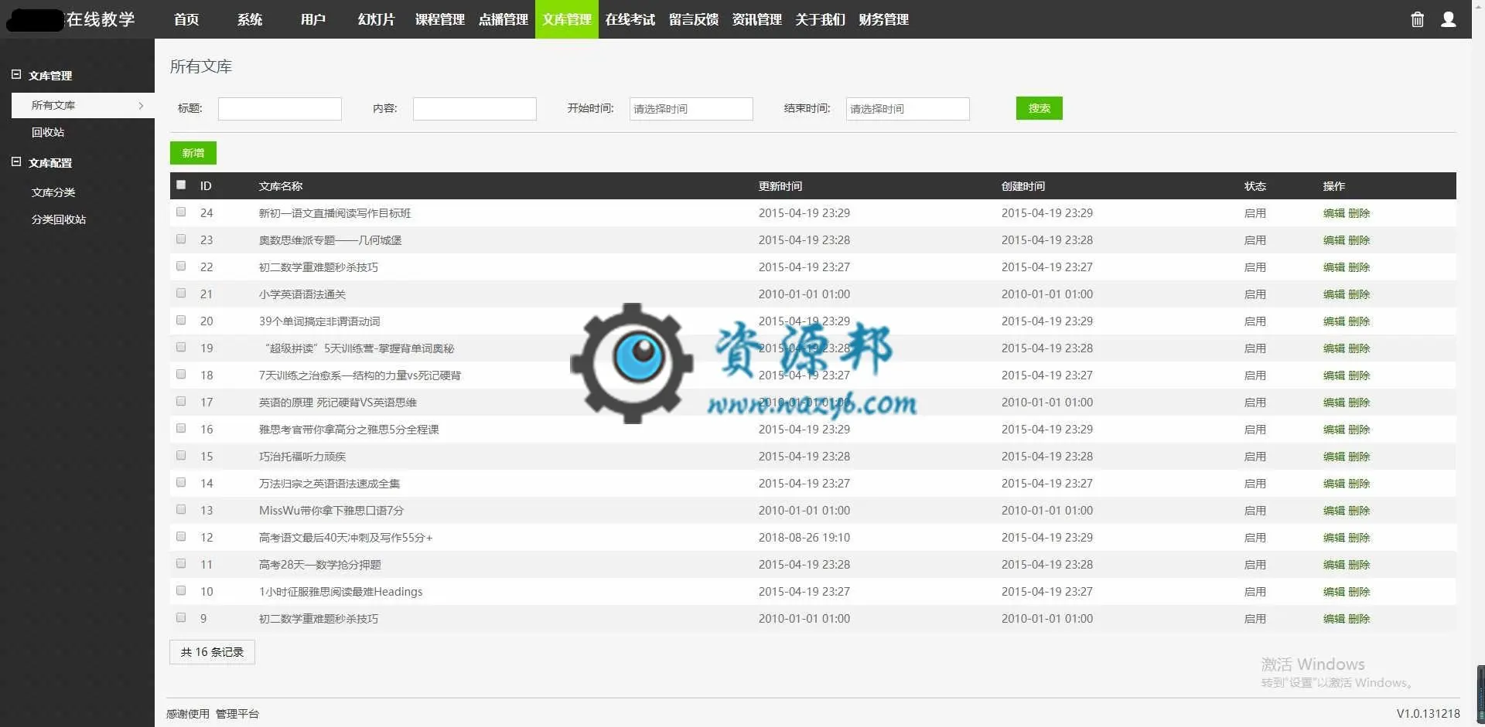Focus the 标题 search input field
1485x727 pixels.
[280, 109]
